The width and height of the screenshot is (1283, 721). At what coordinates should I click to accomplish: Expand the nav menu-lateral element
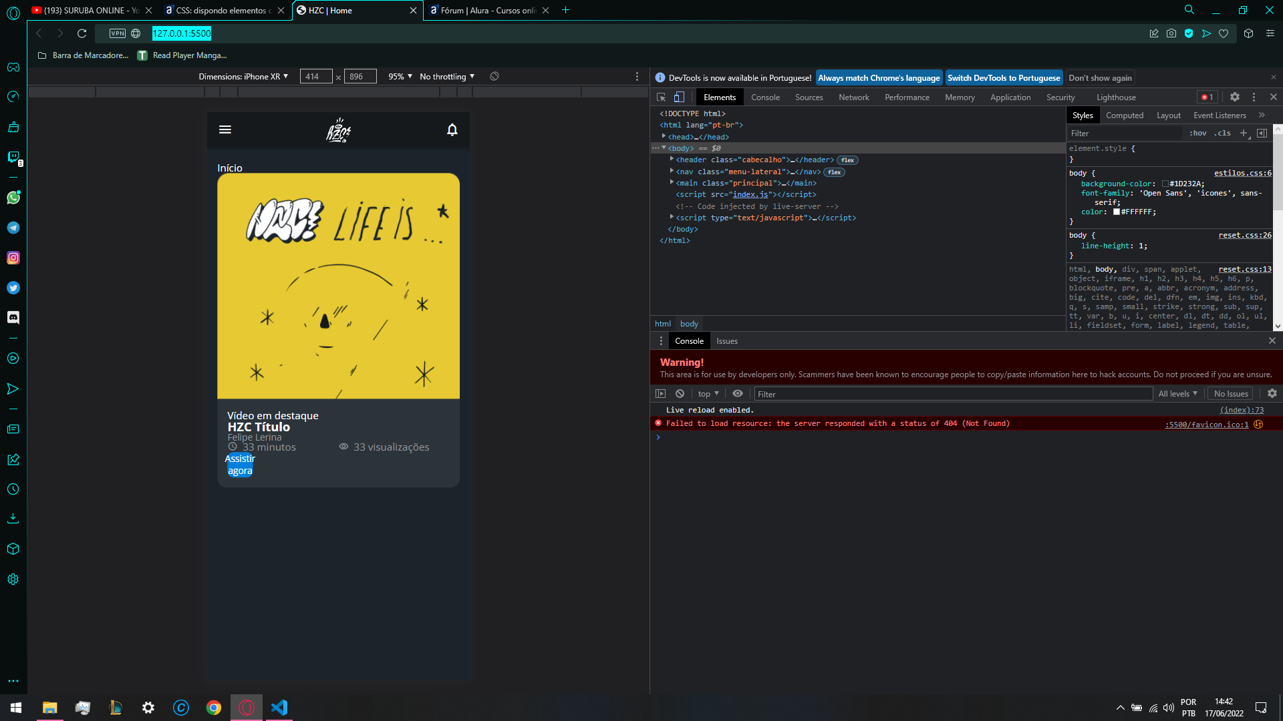(x=672, y=171)
